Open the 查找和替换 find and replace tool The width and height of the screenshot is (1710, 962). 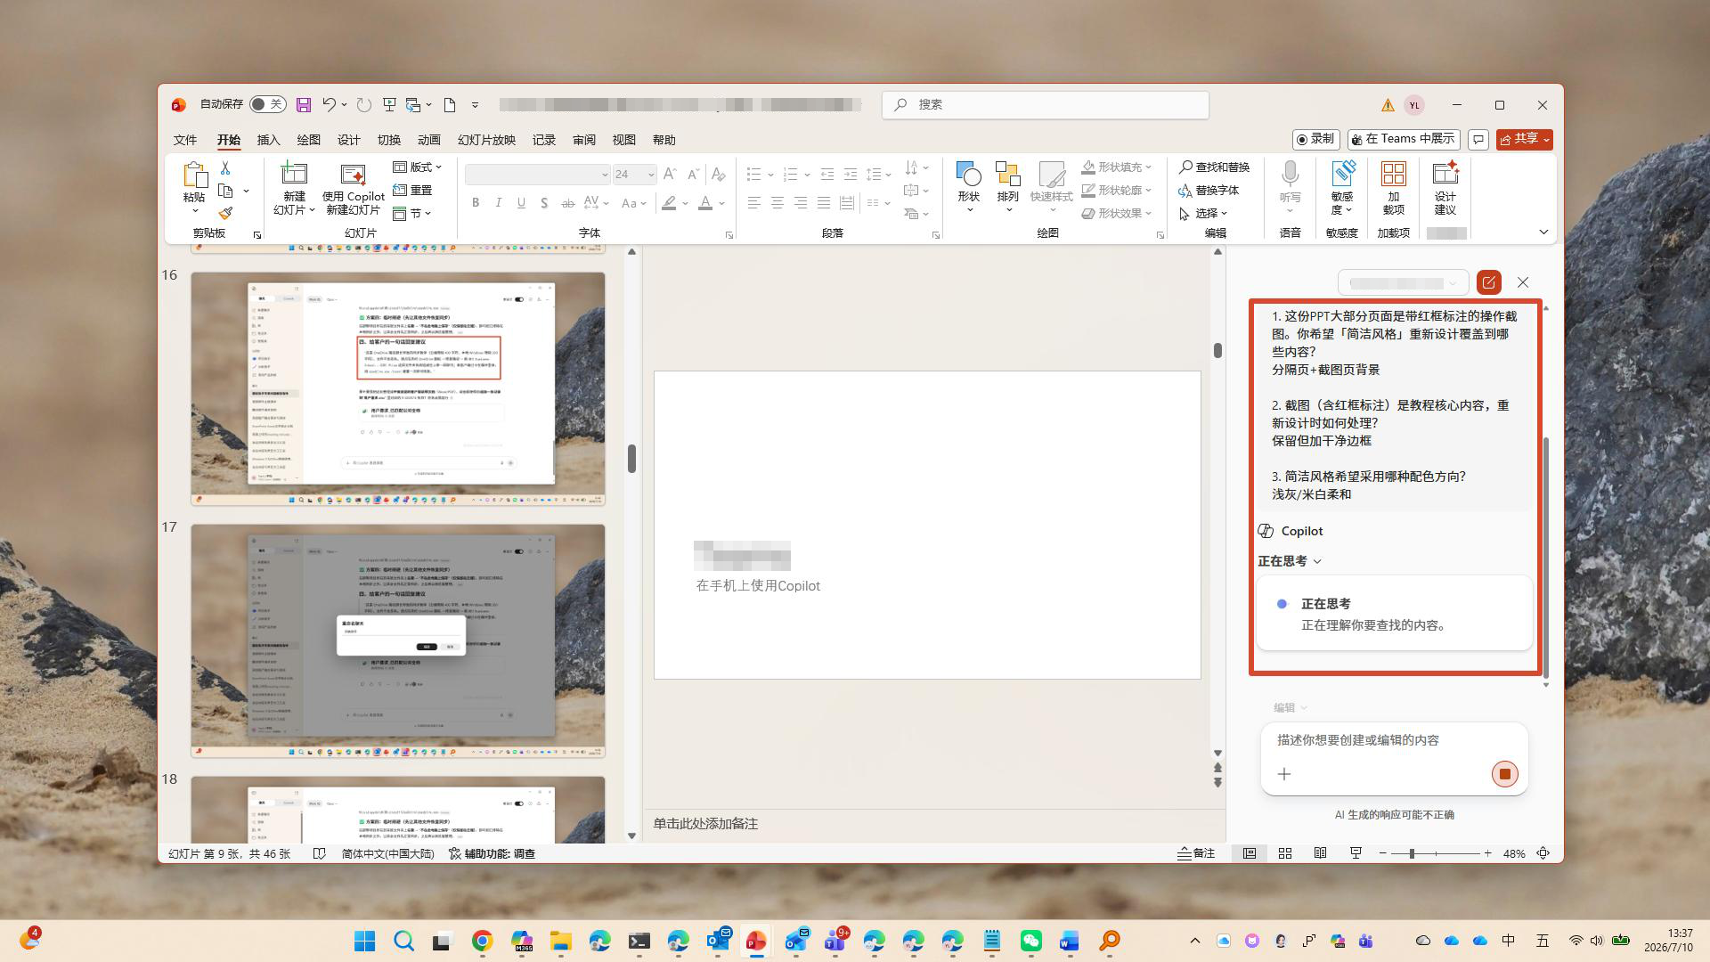click(1214, 167)
